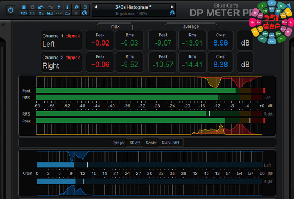Click the first dotted-grid icon beside 123
Viewport: 294px width, 199px height.
pyautogui.click(x=32, y=13)
